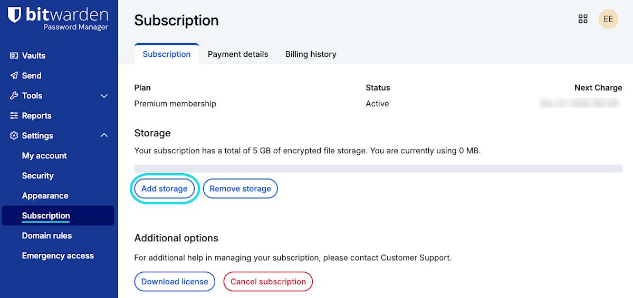
Task: Click the Tools wrench icon
Action: pyautogui.click(x=14, y=96)
